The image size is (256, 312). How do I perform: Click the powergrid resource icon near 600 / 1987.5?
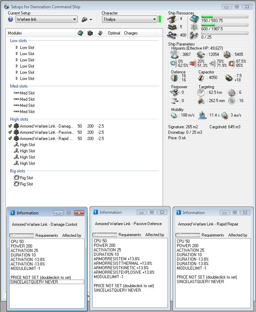(194, 27)
